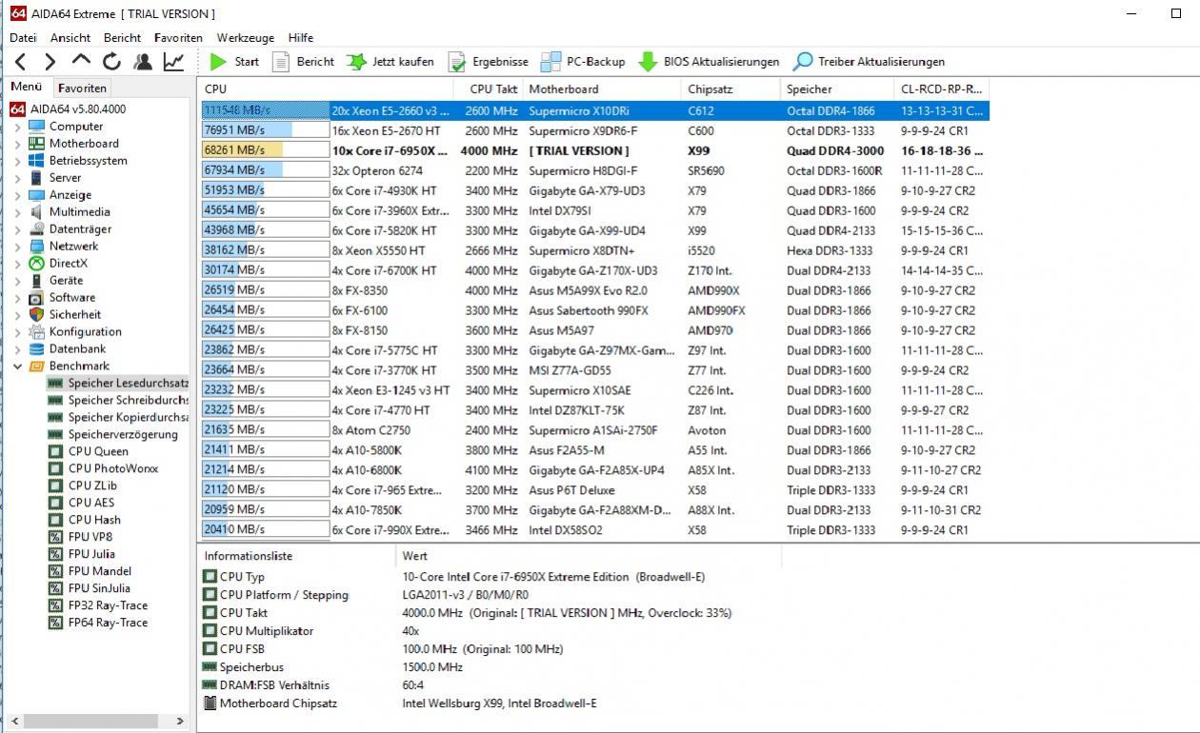
Task: Select Speicher Kopierdurchsatz benchmark
Action: click(128, 417)
